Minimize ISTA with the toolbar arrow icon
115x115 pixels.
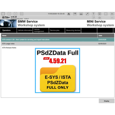click(100, 14)
